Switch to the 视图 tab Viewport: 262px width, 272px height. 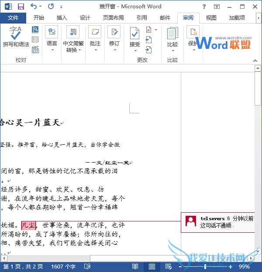(211, 18)
